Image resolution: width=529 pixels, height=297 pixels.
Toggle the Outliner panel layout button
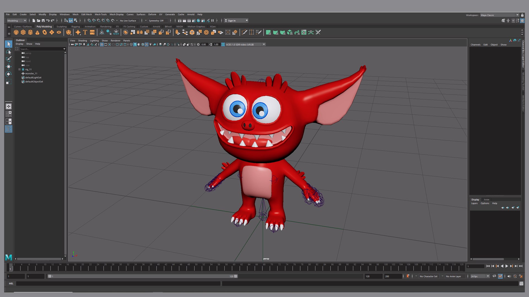[9, 129]
